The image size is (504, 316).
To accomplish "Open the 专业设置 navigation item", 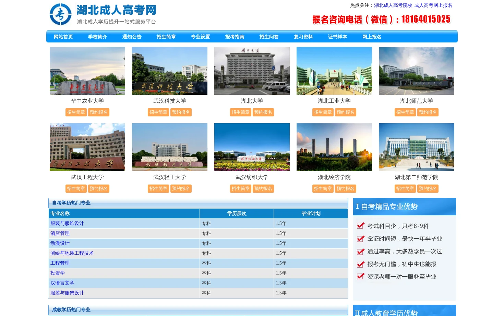I will coord(201,37).
